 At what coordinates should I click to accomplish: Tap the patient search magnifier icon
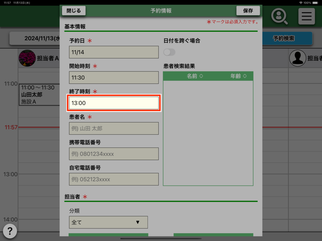[x=279, y=16]
